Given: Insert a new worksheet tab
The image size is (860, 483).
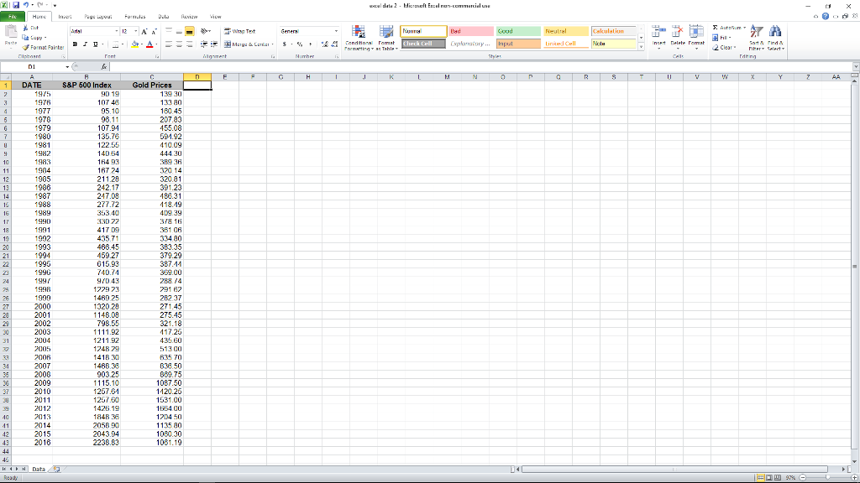Looking at the screenshot, I should coord(56,470).
